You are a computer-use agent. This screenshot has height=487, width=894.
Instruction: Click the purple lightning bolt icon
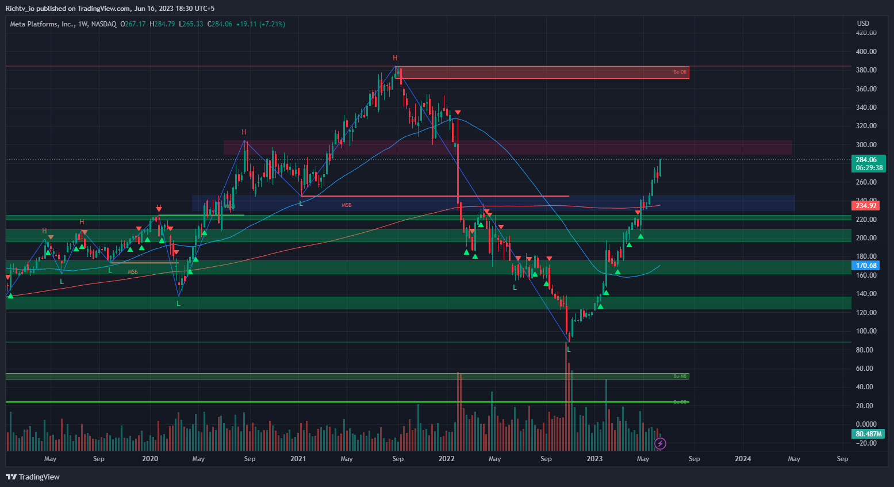click(x=661, y=443)
